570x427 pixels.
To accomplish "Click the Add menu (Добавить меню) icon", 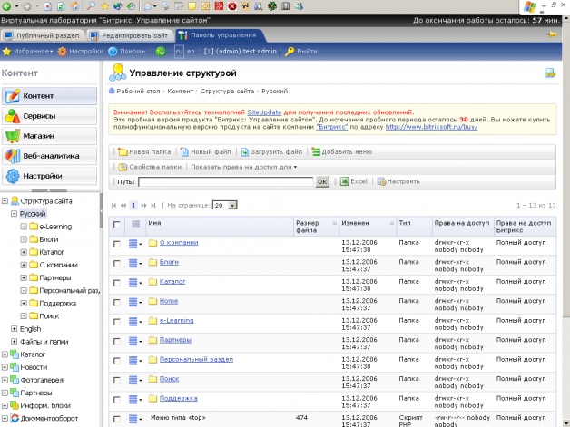I will click(315, 152).
